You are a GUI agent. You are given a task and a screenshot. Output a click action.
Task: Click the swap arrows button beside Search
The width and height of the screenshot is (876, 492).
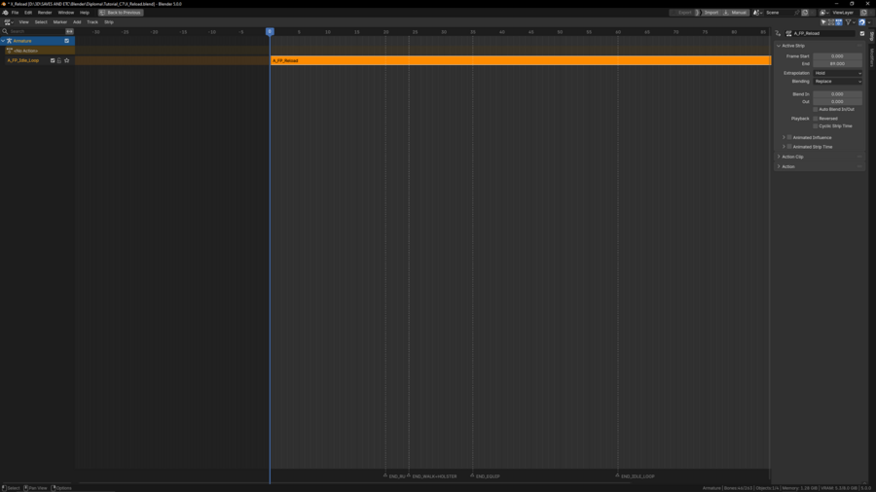(69, 31)
